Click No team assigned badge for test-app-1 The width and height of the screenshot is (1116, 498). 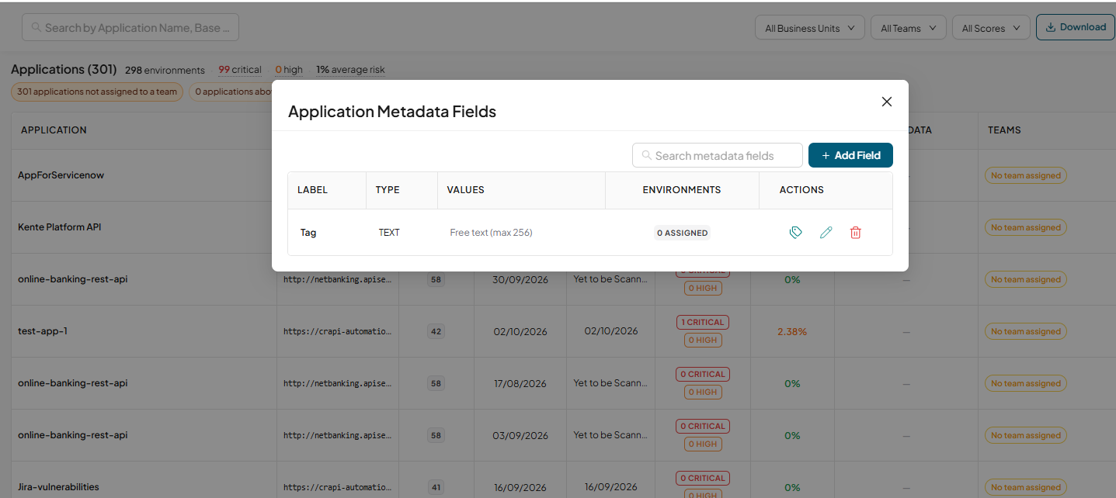pyautogui.click(x=1025, y=331)
